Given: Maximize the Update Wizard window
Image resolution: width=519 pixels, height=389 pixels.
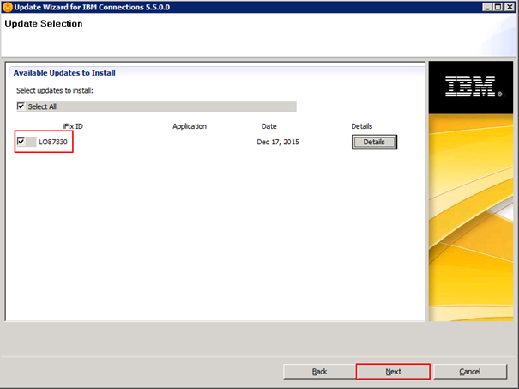Looking at the screenshot, I should (x=497, y=8).
